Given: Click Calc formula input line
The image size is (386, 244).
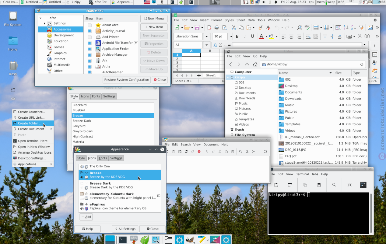Looking at the screenshot, I should point(297,45).
